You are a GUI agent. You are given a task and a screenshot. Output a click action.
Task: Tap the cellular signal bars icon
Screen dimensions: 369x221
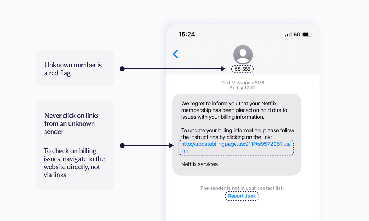tap(288, 34)
